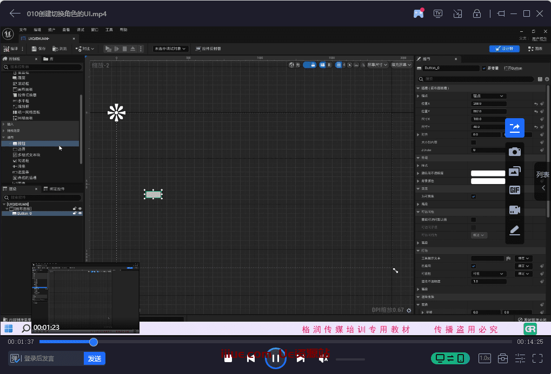Click the 图表 graph mode button
This screenshot has height=374, width=551.
[535, 49]
